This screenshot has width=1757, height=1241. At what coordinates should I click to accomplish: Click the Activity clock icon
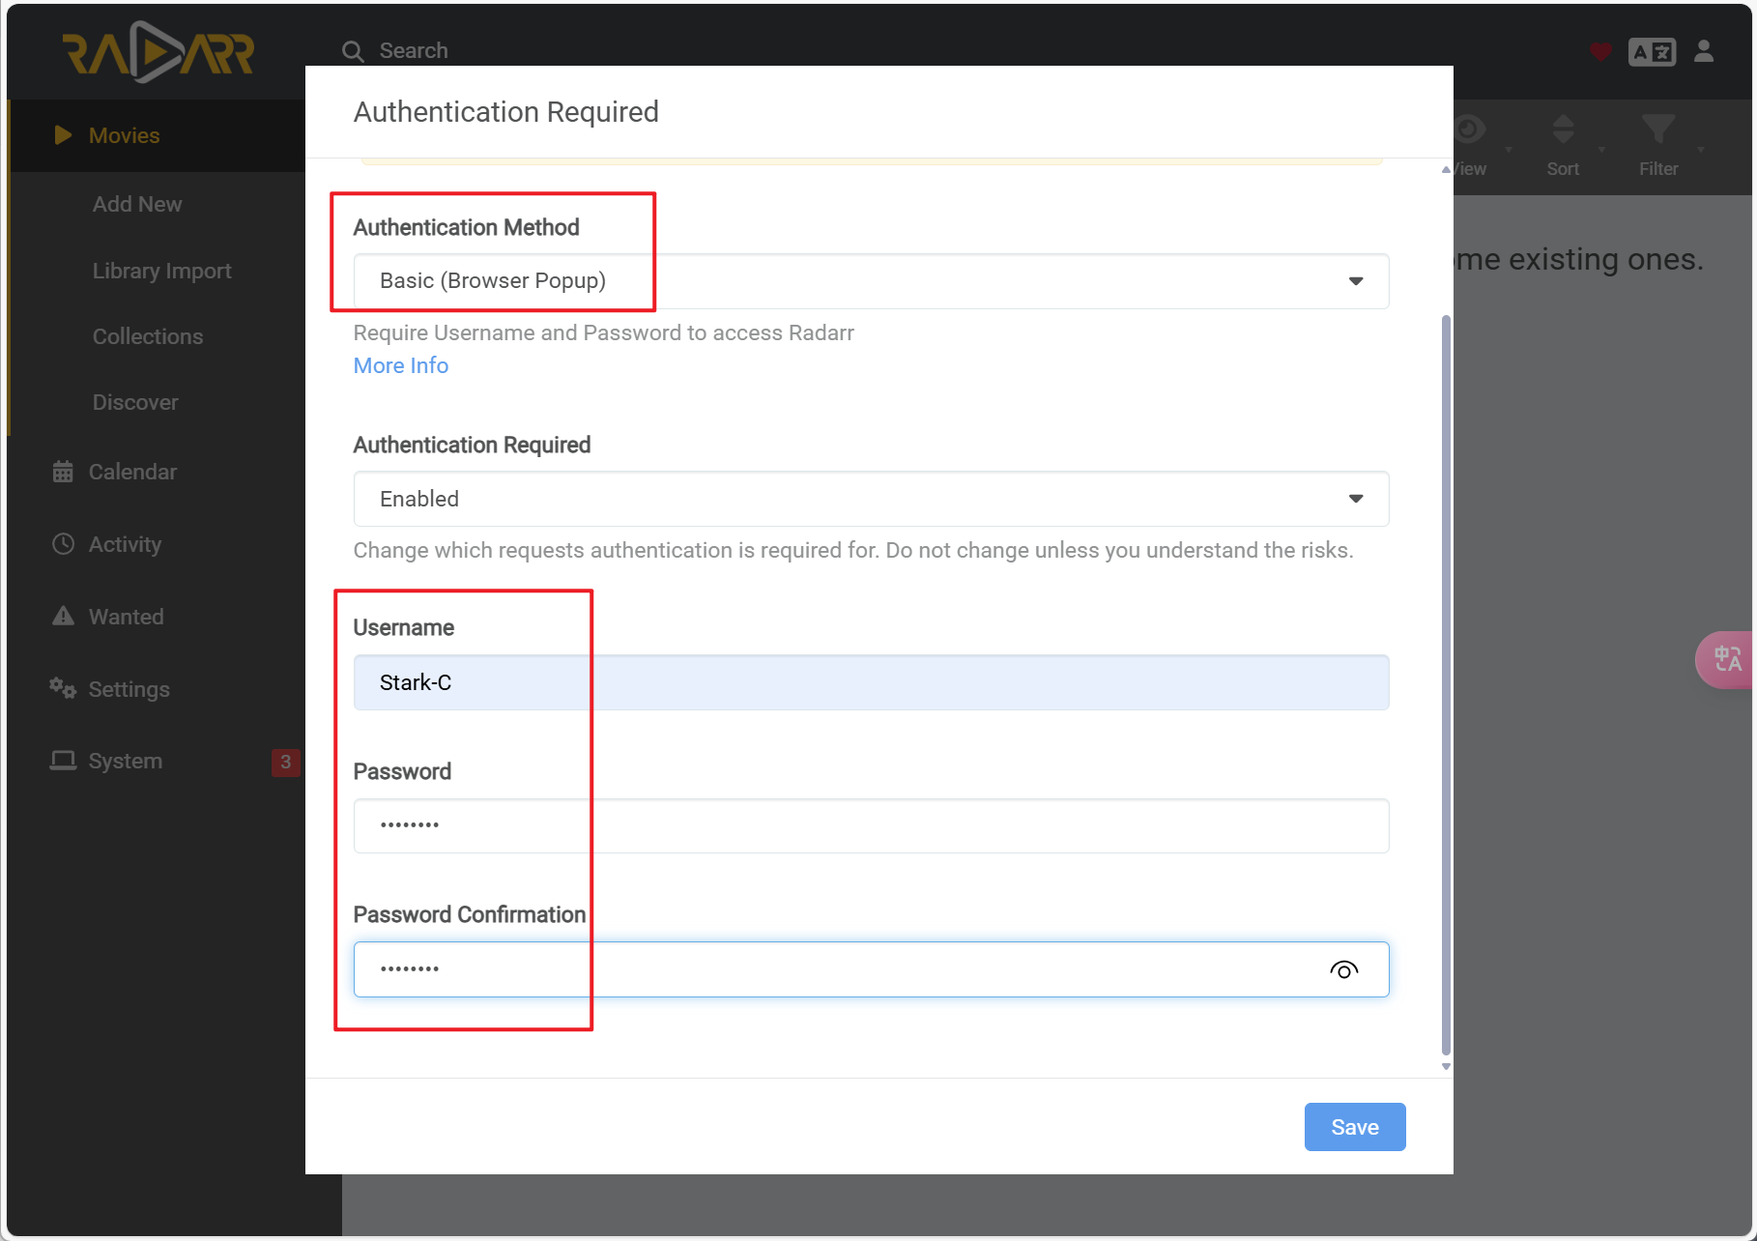[x=63, y=544]
